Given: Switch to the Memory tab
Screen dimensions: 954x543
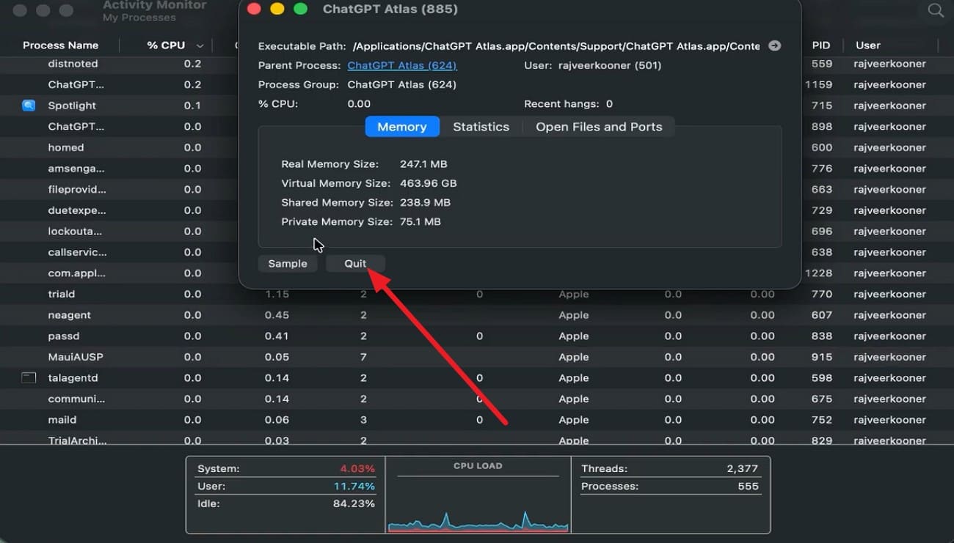Looking at the screenshot, I should click(401, 127).
